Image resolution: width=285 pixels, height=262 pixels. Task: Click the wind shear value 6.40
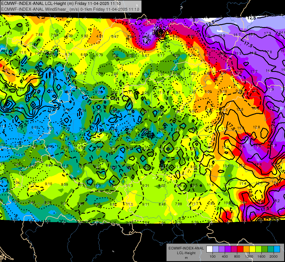tap(176, 37)
